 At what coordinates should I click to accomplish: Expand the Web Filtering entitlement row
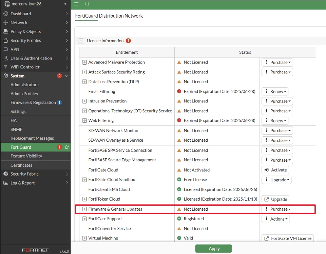84,120
